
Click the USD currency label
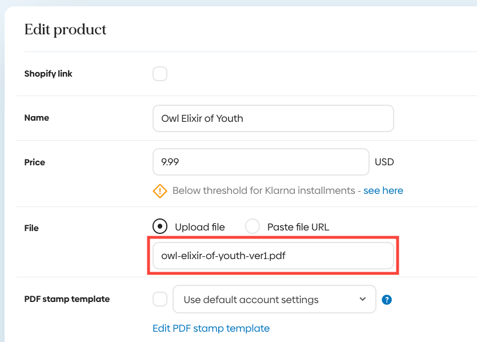384,162
